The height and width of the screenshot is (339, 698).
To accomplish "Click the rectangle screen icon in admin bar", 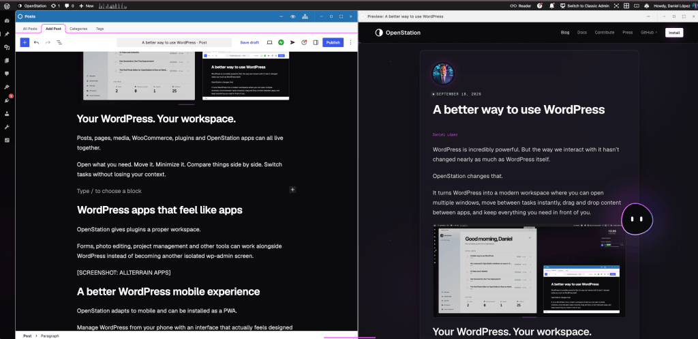I will [636, 5].
